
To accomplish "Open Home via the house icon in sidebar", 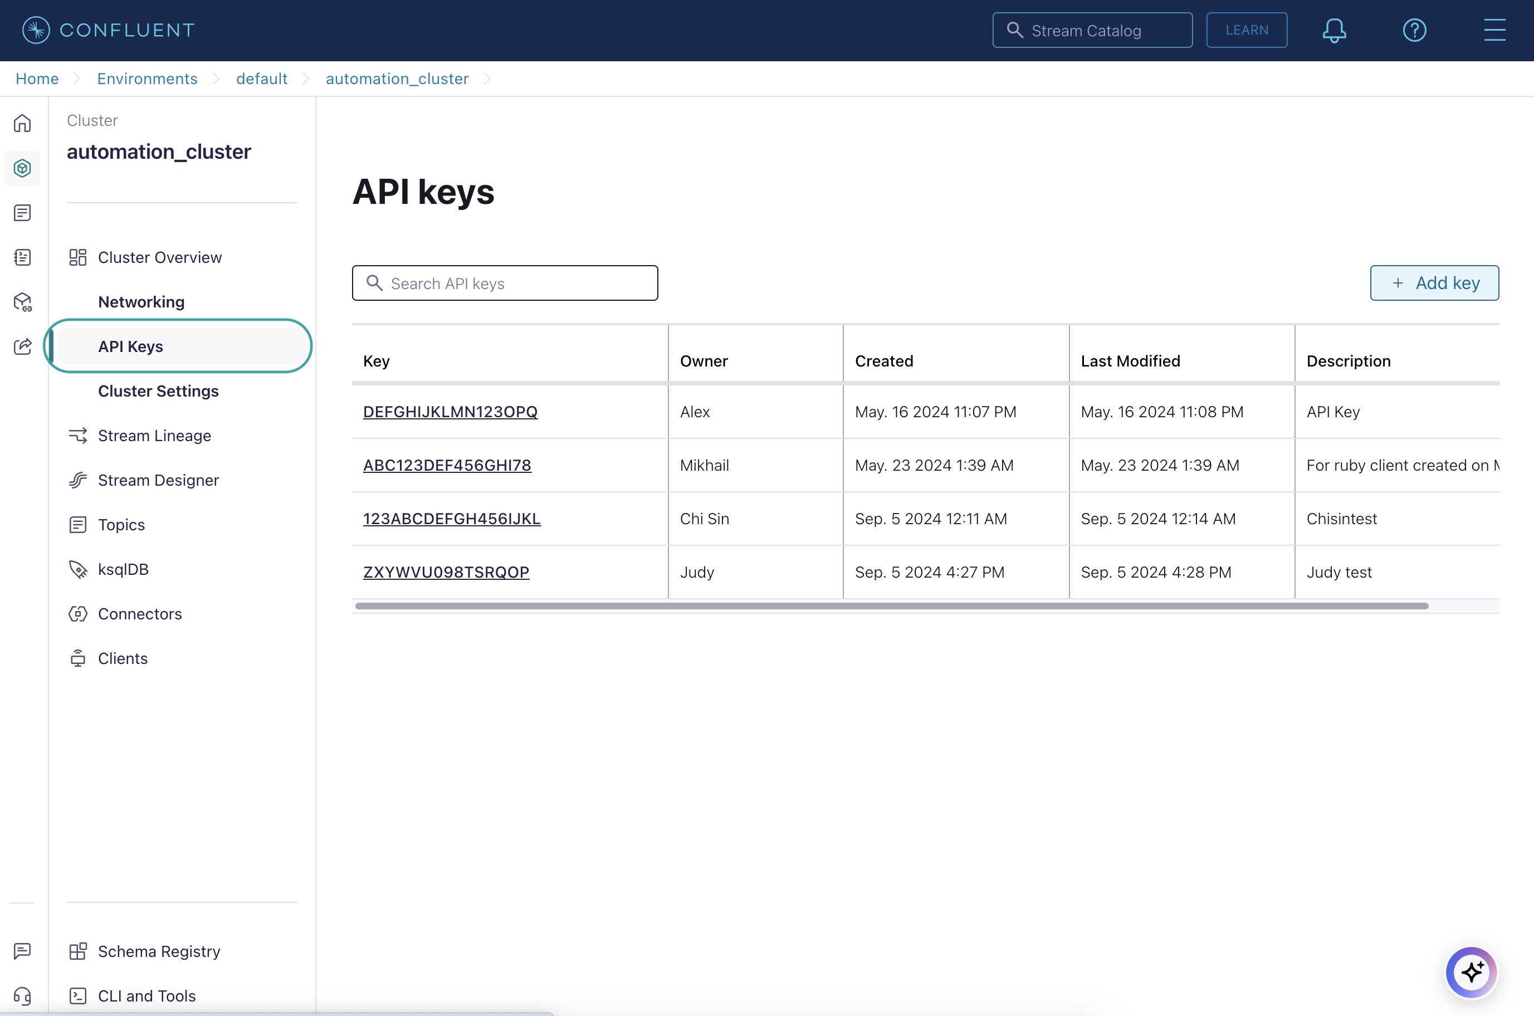I will click(x=23, y=123).
